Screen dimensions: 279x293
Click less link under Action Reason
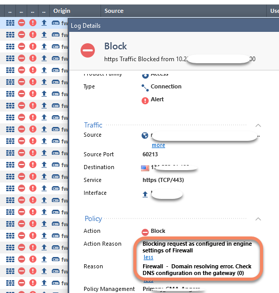pyautogui.click(x=148, y=258)
